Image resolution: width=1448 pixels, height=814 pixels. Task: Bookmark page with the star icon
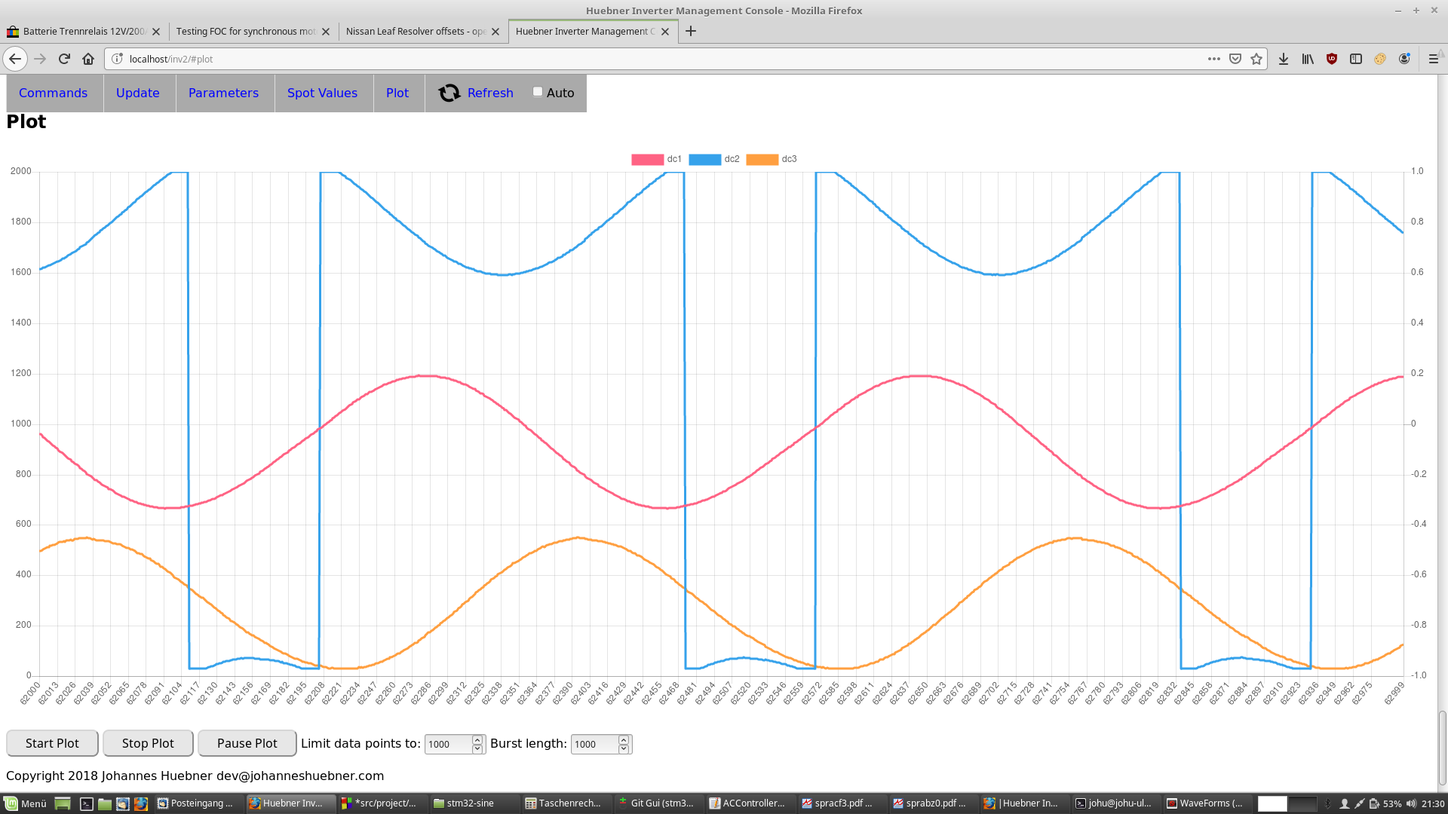coord(1256,59)
